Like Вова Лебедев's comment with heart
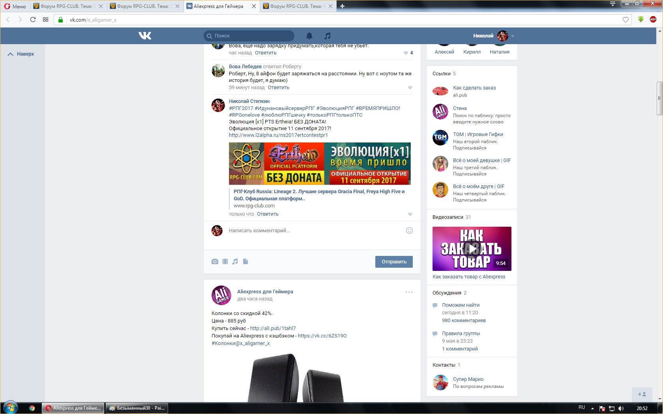This screenshot has height=414, width=663. click(410, 88)
